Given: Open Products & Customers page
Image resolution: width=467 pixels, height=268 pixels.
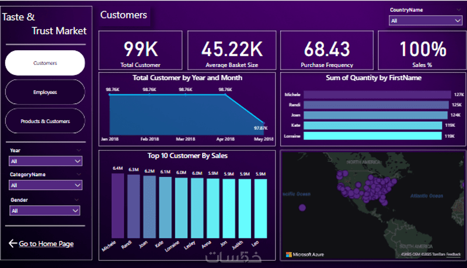Looking at the screenshot, I should click(45, 121).
